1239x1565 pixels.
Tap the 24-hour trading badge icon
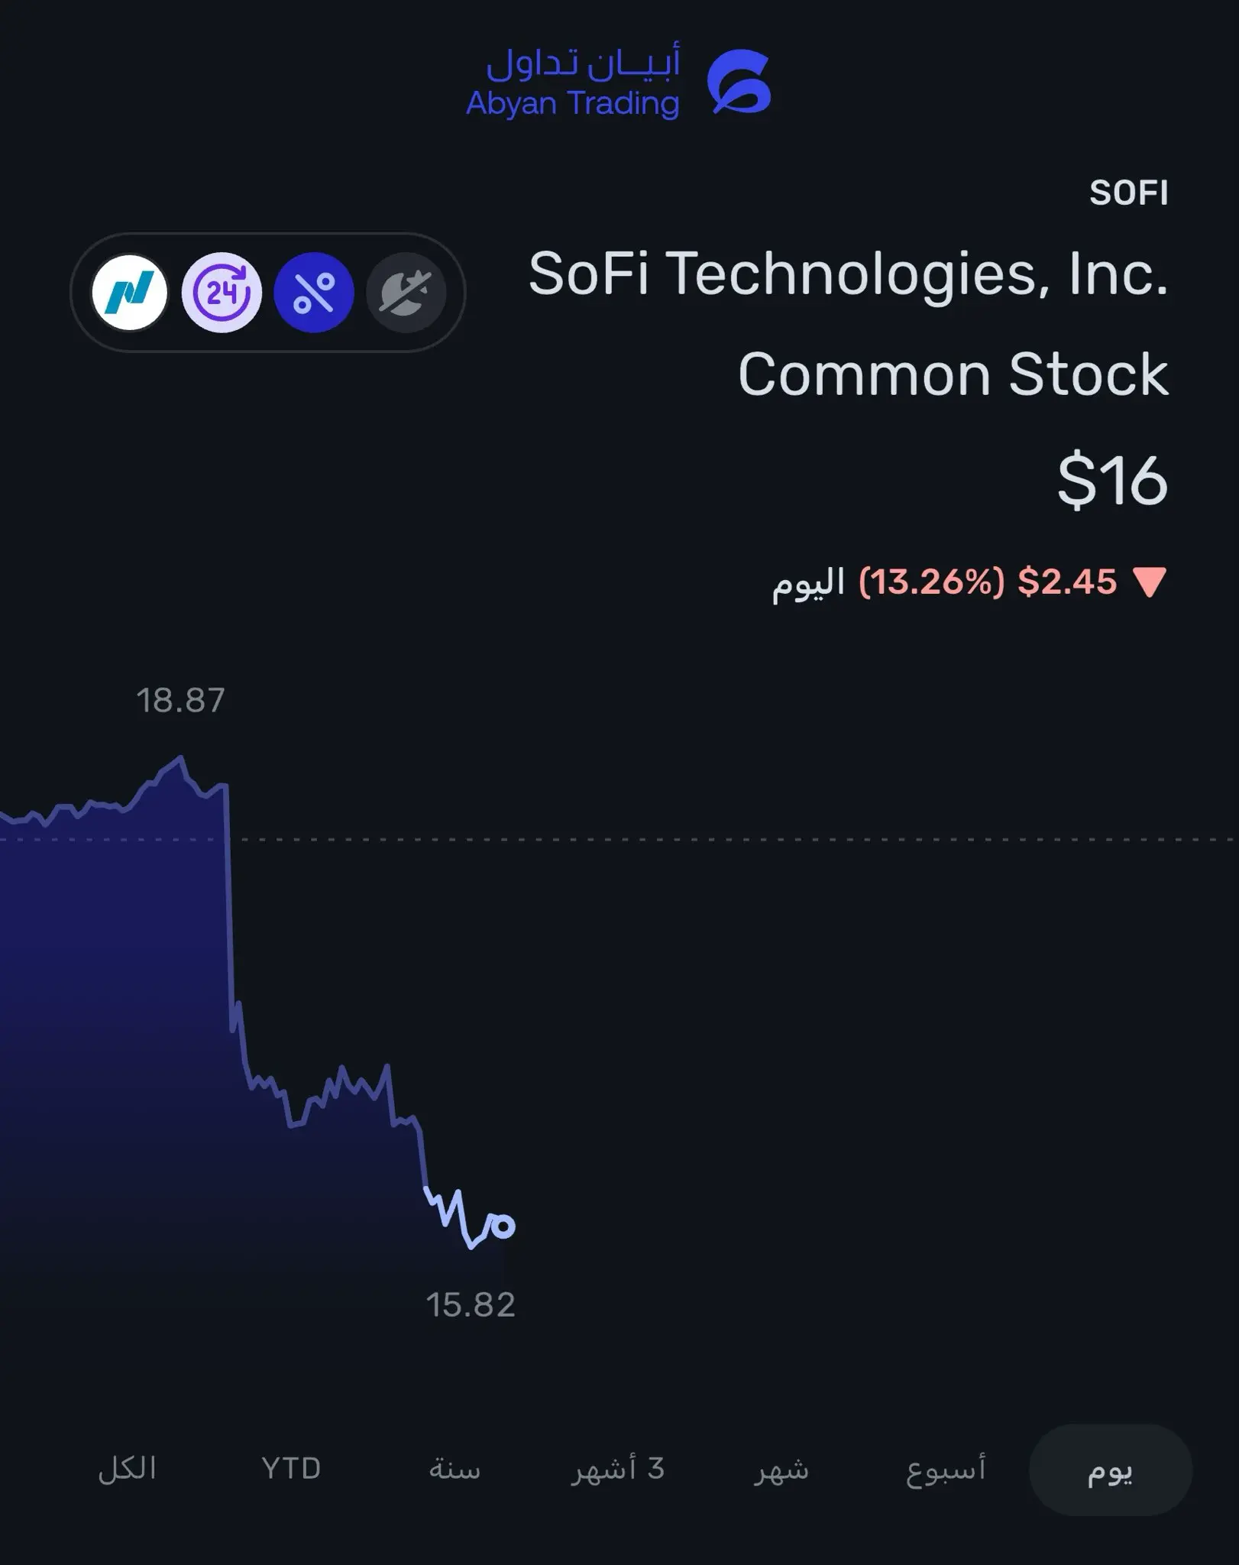tap(222, 293)
